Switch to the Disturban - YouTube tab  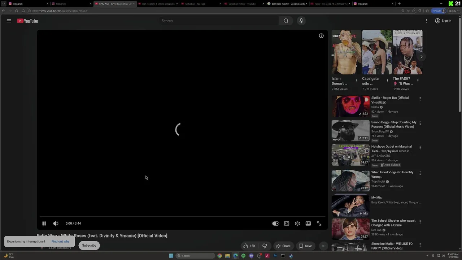tap(201, 4)
